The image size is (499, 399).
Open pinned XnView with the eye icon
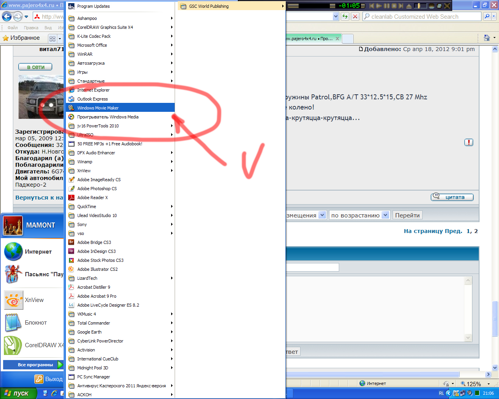[33, 300]
